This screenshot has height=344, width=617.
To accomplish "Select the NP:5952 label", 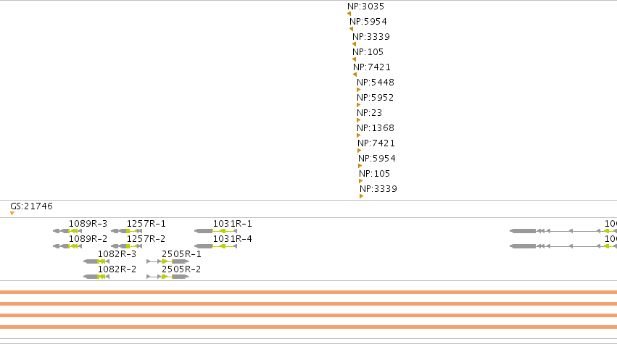I will (376, 98).
